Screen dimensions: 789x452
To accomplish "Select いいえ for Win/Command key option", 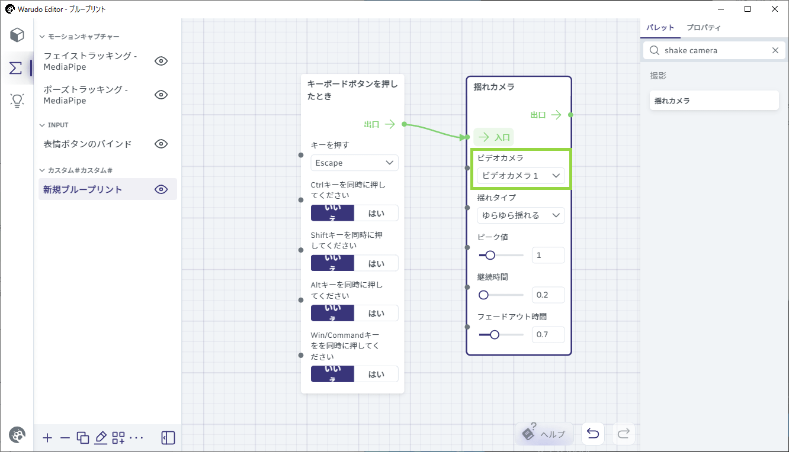I will (332, 374).
